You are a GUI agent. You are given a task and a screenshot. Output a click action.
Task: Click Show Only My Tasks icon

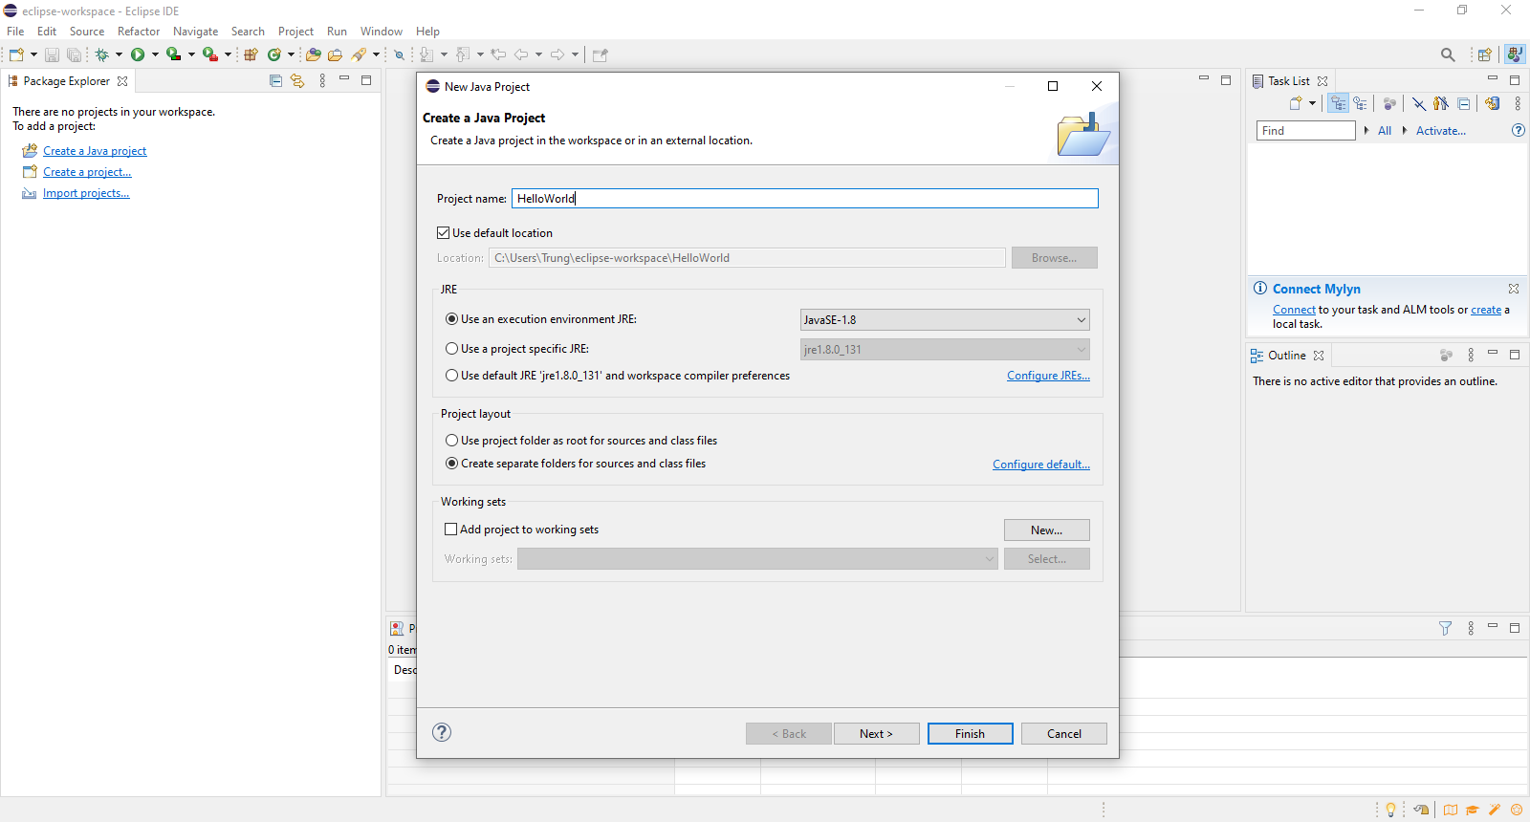tap(1441, 103)
